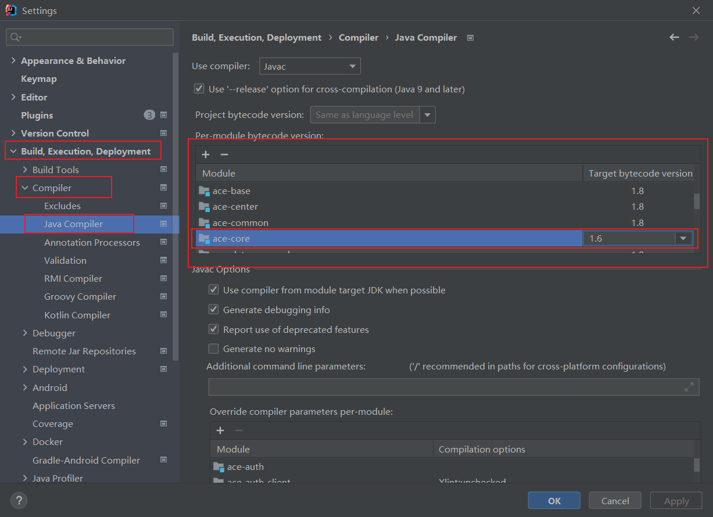Select Excludes under Compiler

62,206
